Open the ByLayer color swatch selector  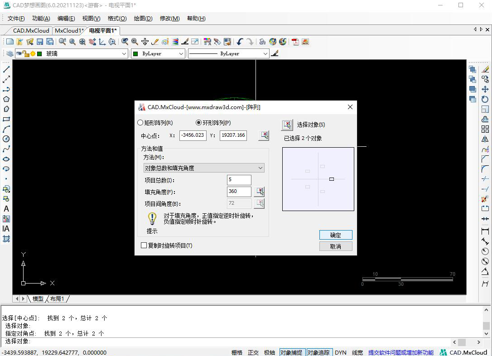point(158,53)
